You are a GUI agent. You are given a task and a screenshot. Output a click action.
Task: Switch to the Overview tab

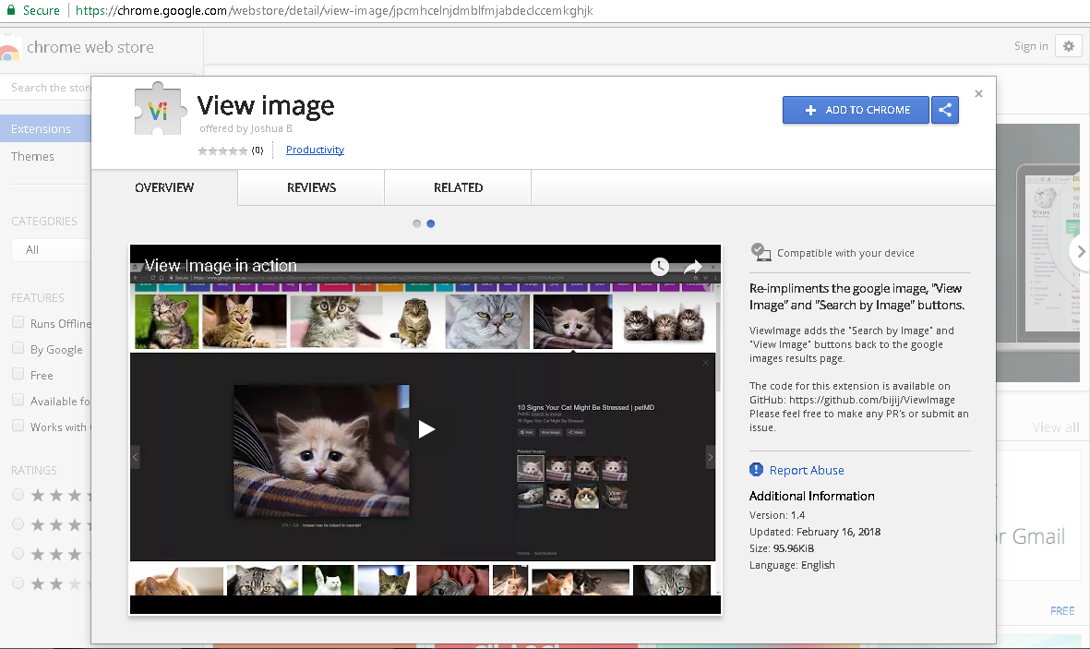[x=164, y=187]
